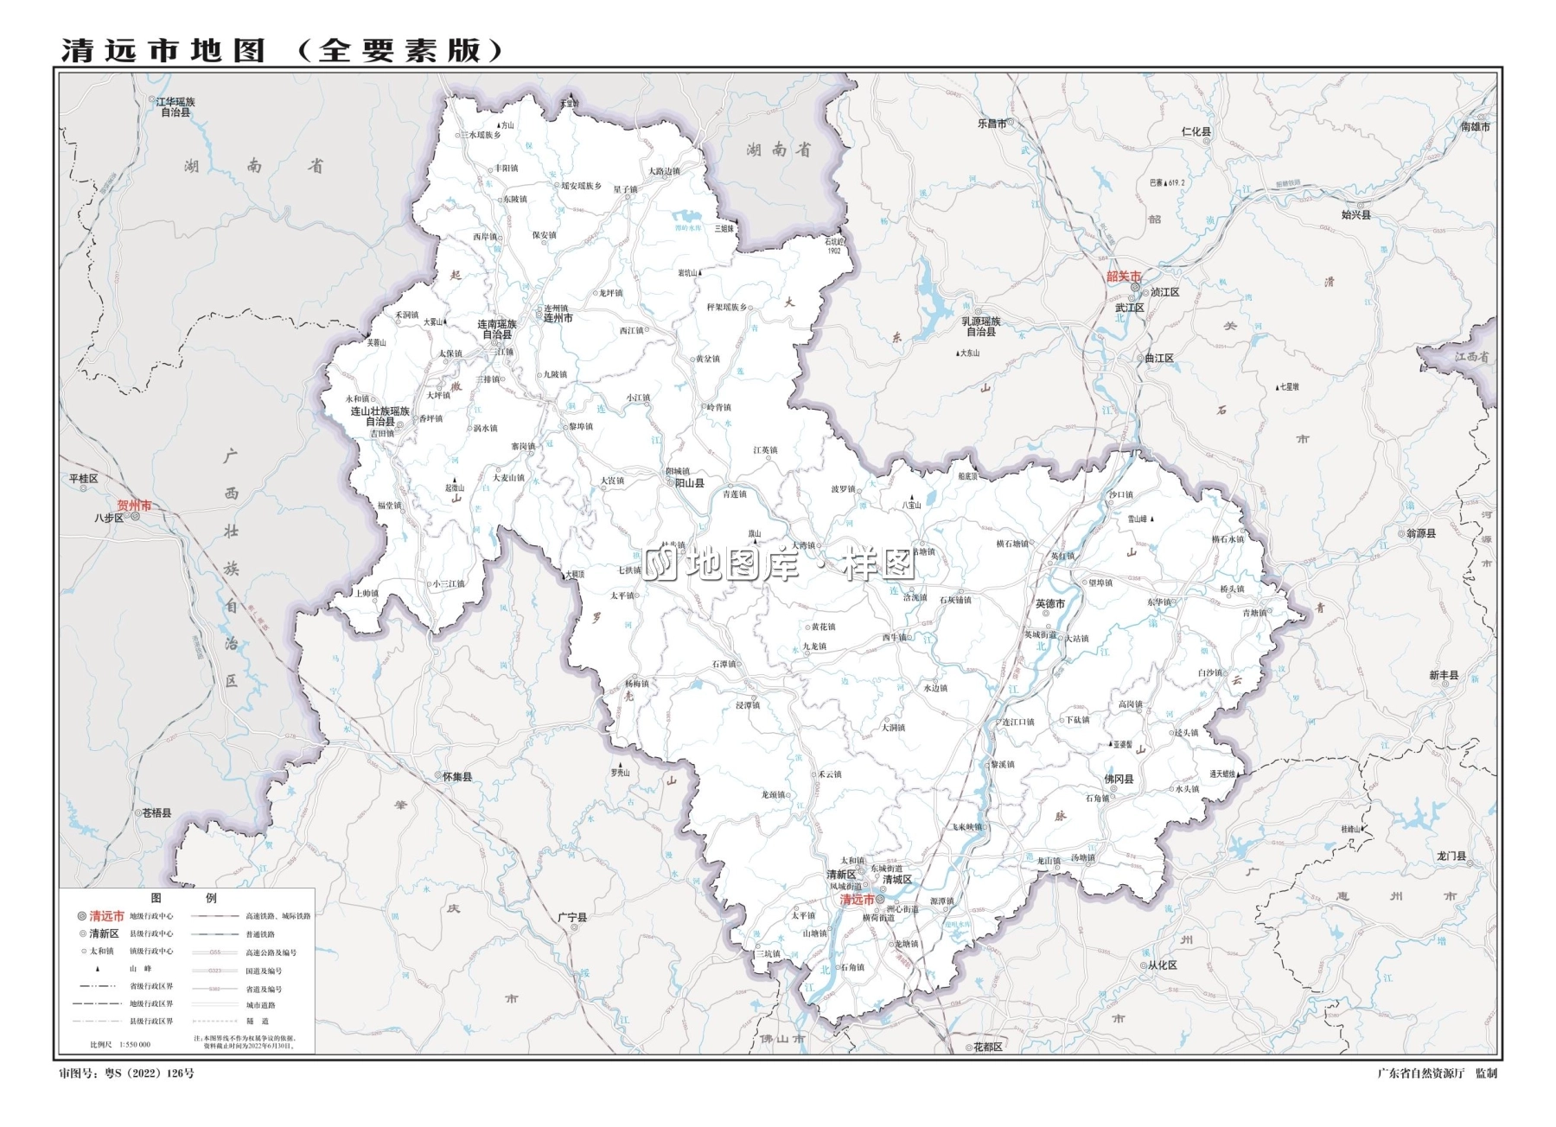Select the 广东省自然资源厅 监制 credit text
This screenshot has height=1127, width=1556.
[x=1437, y=1073]
